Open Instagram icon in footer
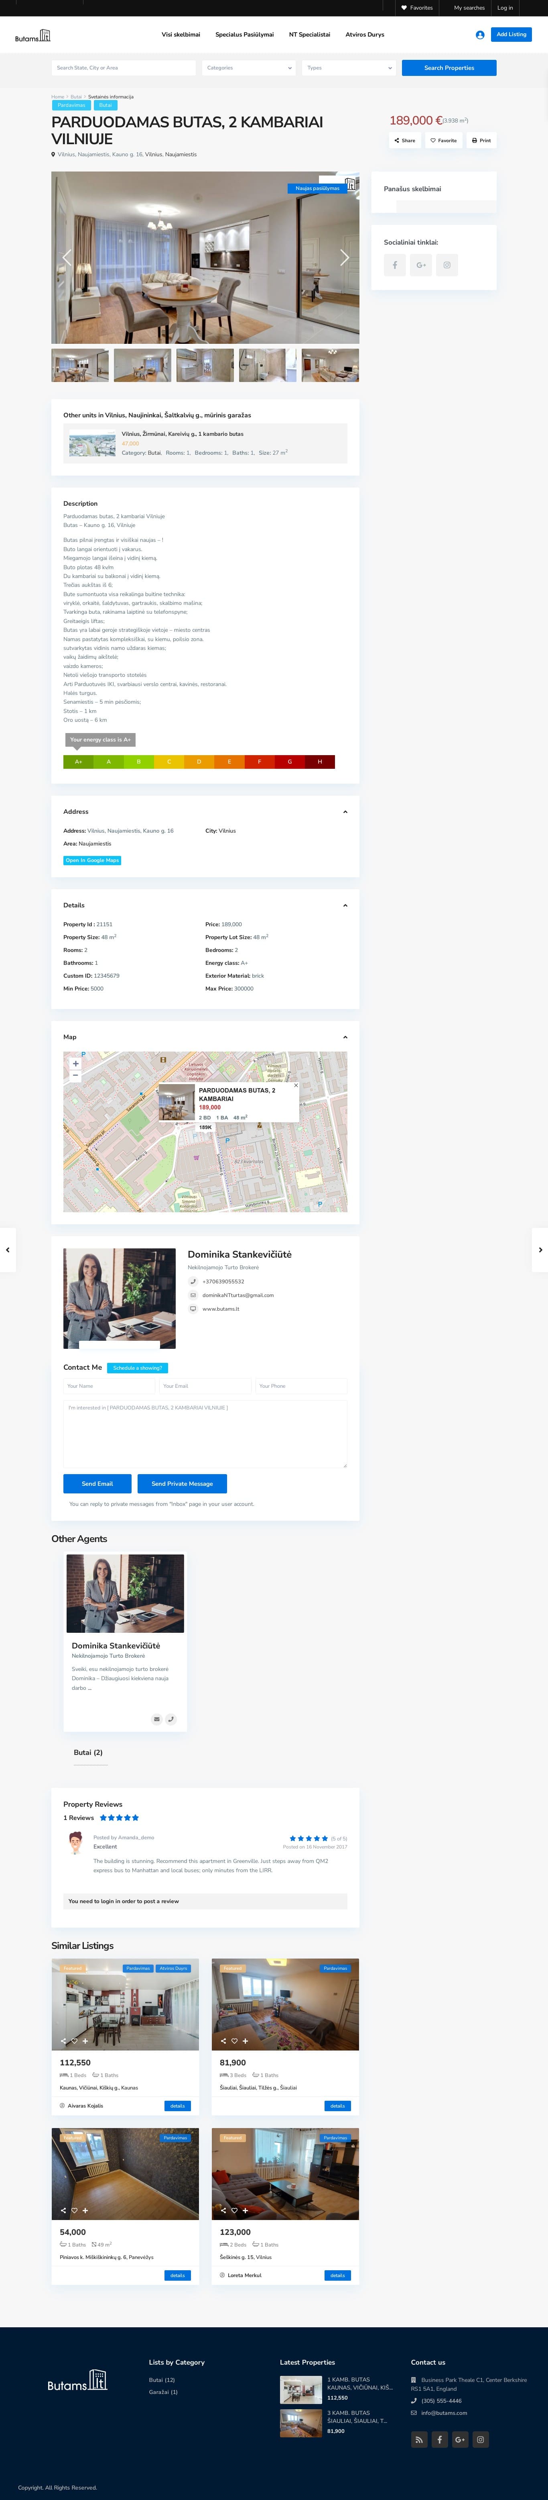Screen dimensions: 548x2500 click(480, 2440)
